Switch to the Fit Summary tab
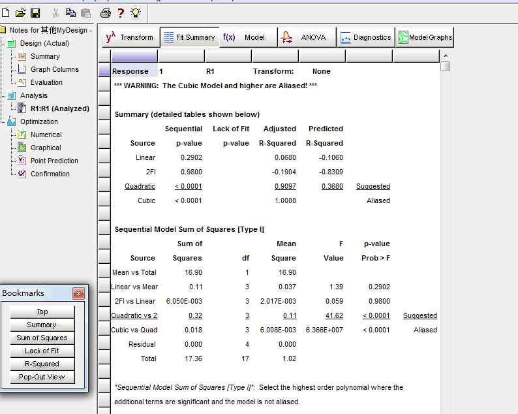Image resolution: width=518 pixels, height=414 pixels. pos(190,37)
